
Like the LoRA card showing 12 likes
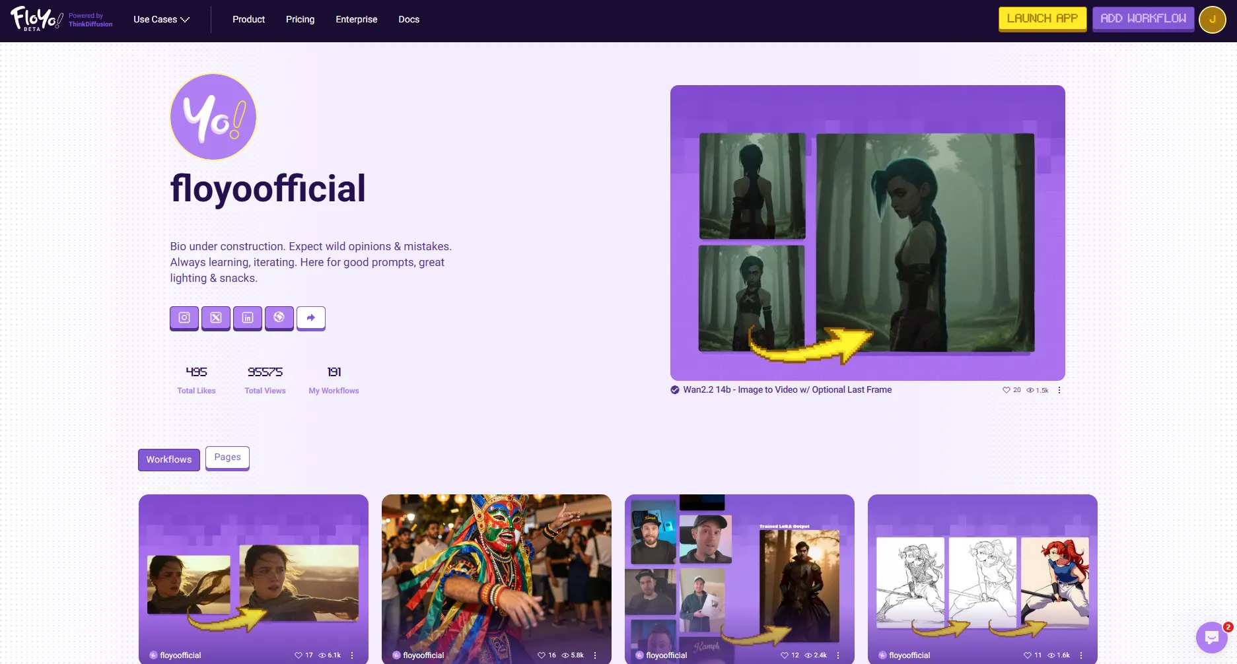click(785, 655)
